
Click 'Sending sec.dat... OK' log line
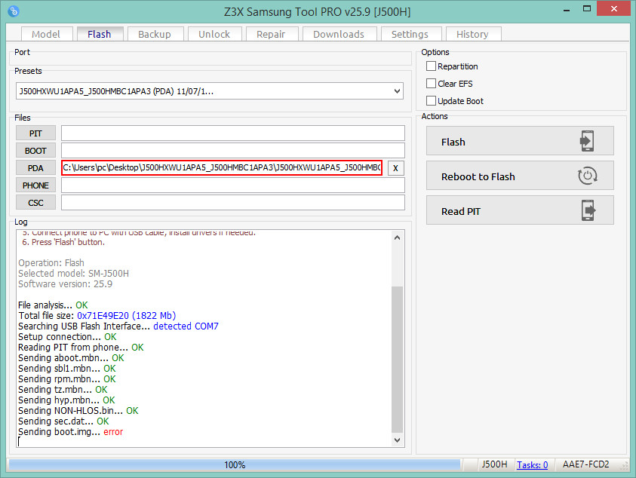pyautogui.click(x=63, y=421)
